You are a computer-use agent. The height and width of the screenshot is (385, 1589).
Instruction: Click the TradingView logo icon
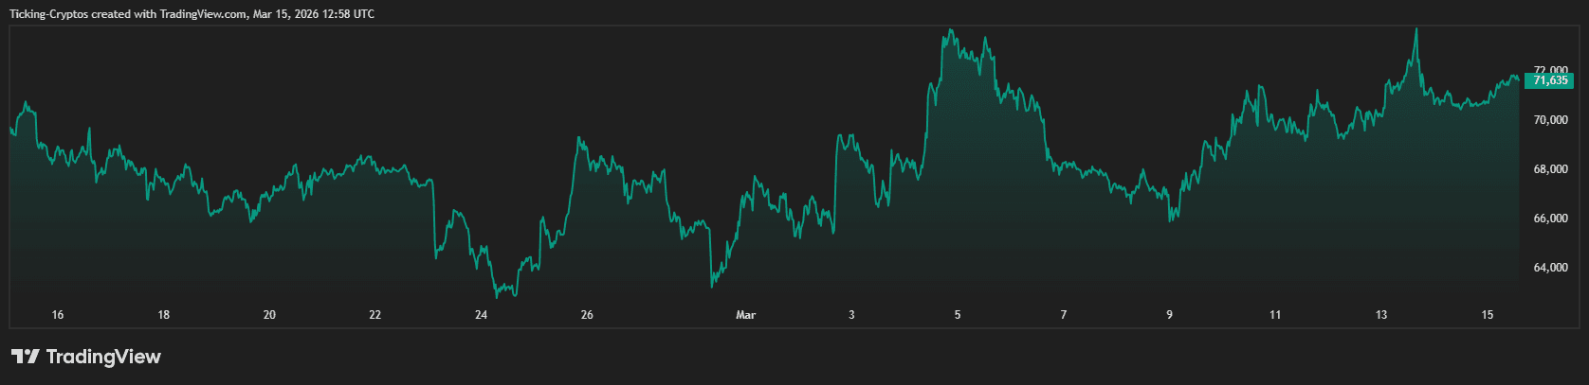pyautogui.click(x=25, y=357)
